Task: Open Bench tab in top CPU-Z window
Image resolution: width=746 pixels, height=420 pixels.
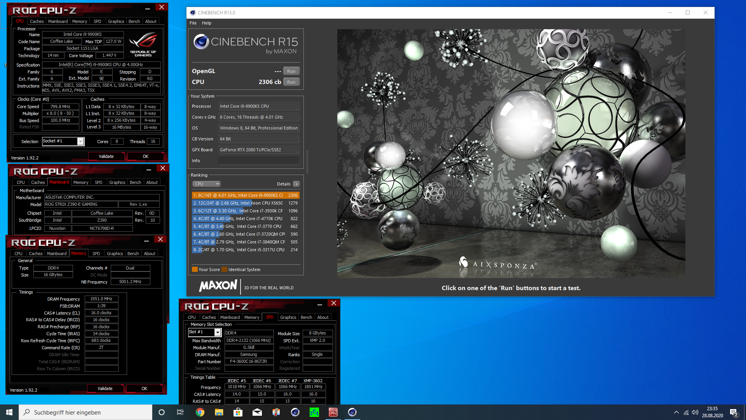Action: [x=134, y=21]
